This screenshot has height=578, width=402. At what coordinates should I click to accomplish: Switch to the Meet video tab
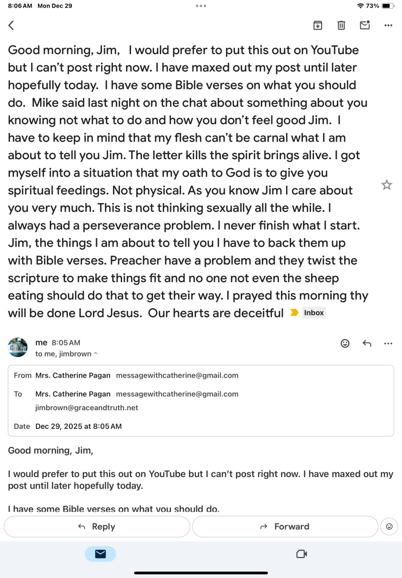tap(301, 554)
